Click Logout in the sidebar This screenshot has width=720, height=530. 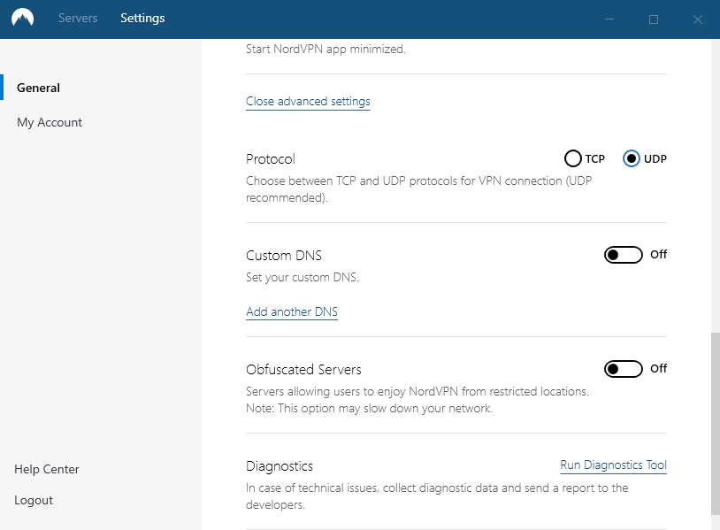pos(34,501)
